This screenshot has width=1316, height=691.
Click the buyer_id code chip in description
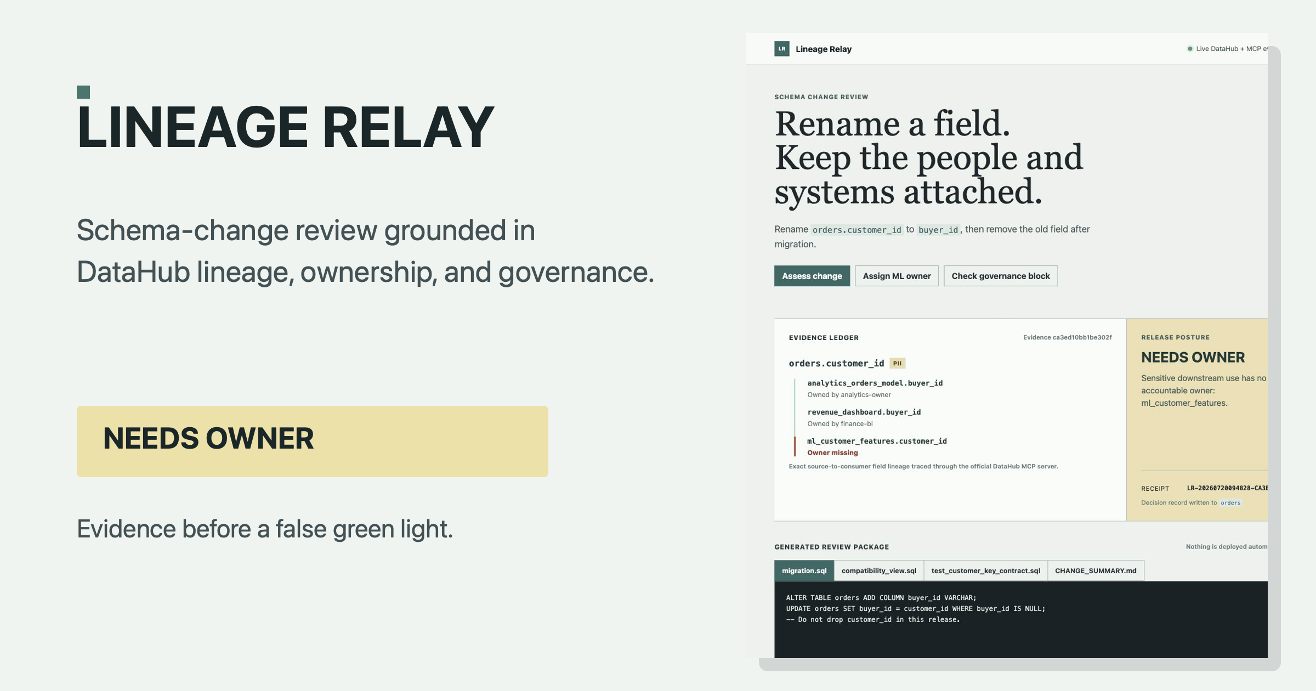tap(938, 230)
